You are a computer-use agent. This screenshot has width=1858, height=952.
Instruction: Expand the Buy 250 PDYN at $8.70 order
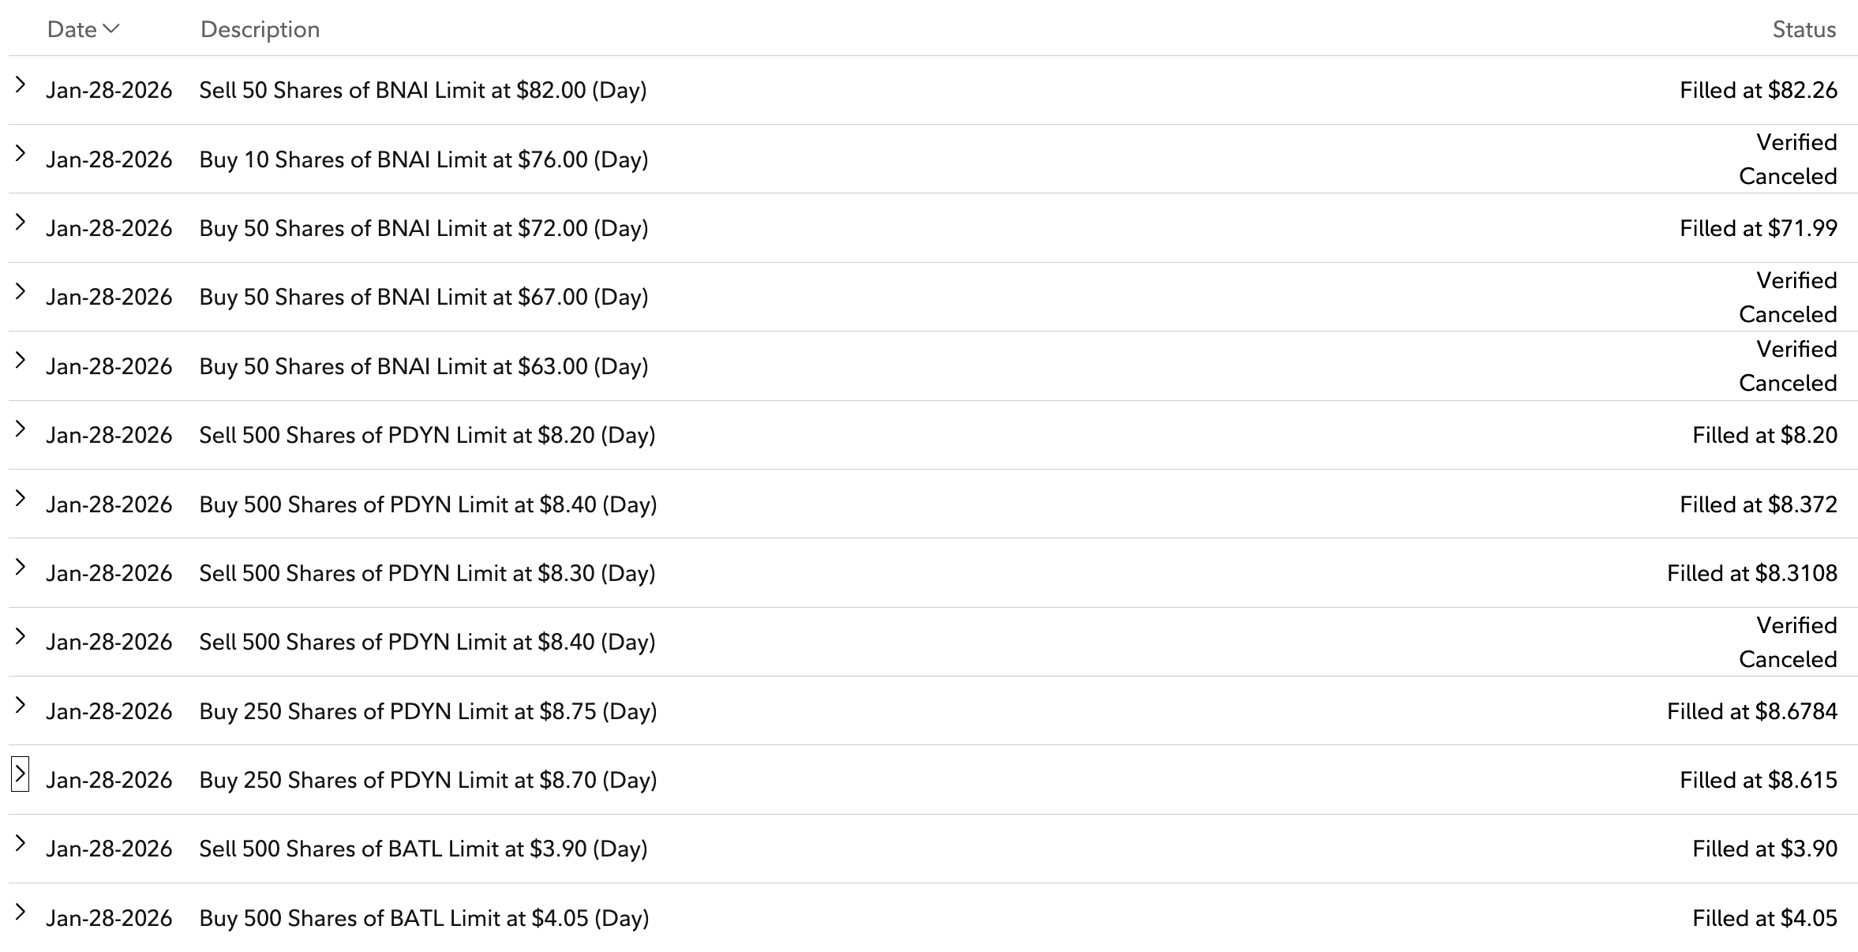[x=21, y=774]
